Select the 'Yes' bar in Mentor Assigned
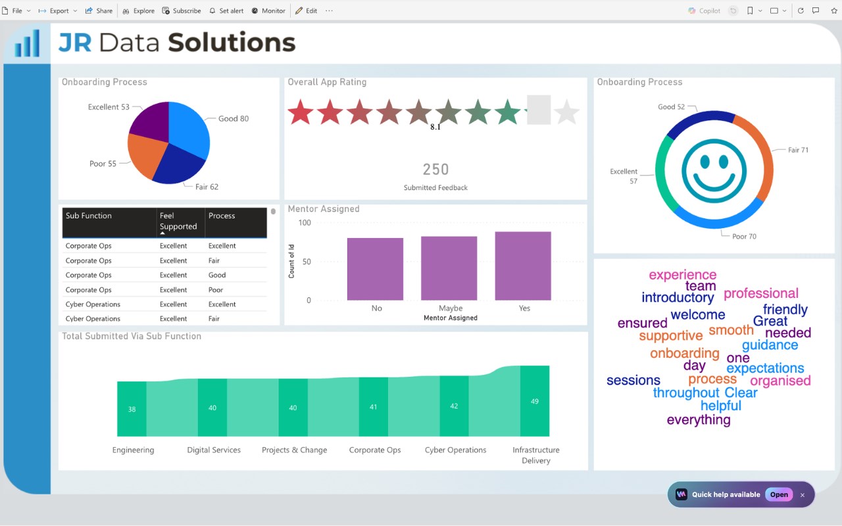 [523, 266]
